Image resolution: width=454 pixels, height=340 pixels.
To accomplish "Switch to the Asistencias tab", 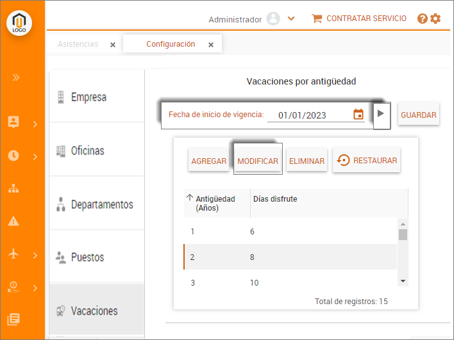I will point(78,44).
